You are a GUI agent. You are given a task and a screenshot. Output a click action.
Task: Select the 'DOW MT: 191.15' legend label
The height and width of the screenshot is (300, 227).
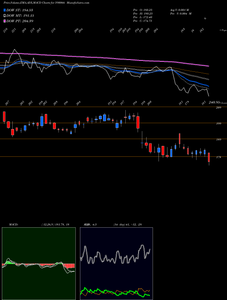click(20, 15)
